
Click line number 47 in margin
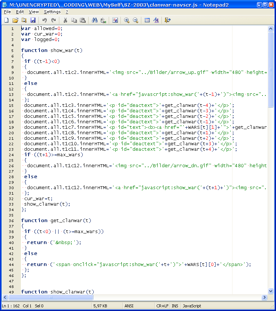coord(11,281)
